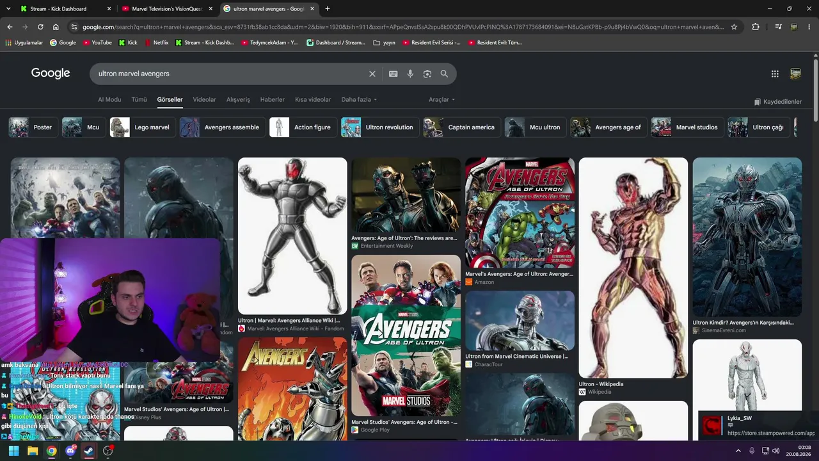Open Discord from the taskbar
The image size is (819, 461).
pyautogui.click(x=70, y=451)
